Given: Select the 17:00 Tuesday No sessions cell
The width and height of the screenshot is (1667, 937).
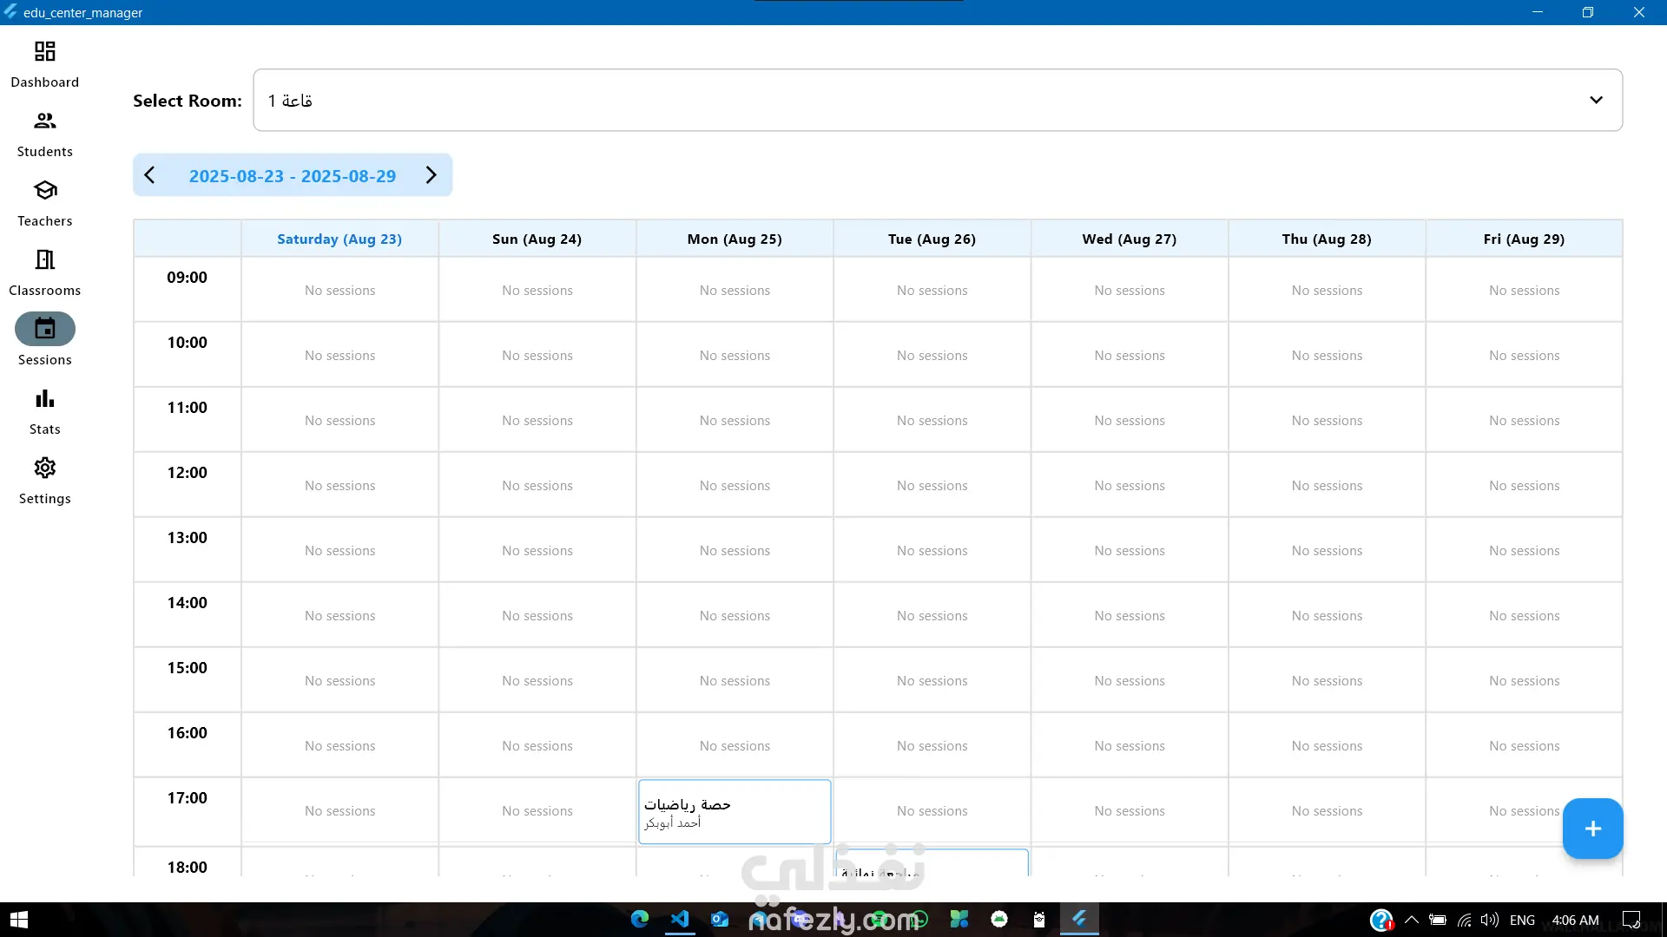Looking at the screenshot, I should (x=932, y=810).
